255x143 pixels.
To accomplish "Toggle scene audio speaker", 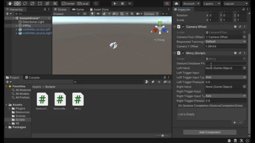I will (x=98, y=14).
